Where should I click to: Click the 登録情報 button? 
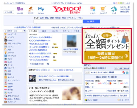click(x=126, y=68)
